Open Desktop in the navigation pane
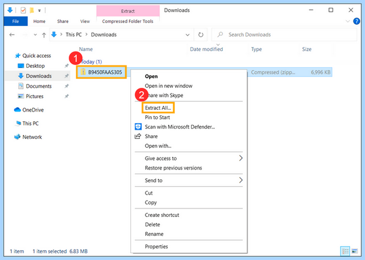This screenshot has width=365, height=260. [x=35, y=66]
